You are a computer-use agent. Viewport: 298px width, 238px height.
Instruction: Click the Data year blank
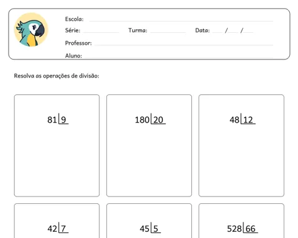[248, 32]
